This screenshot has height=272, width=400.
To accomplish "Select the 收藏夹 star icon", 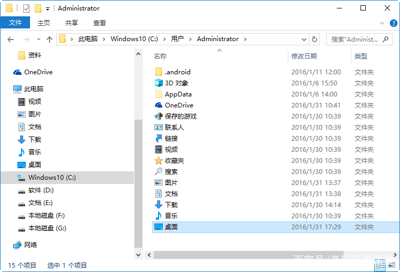I will point(159,160).
